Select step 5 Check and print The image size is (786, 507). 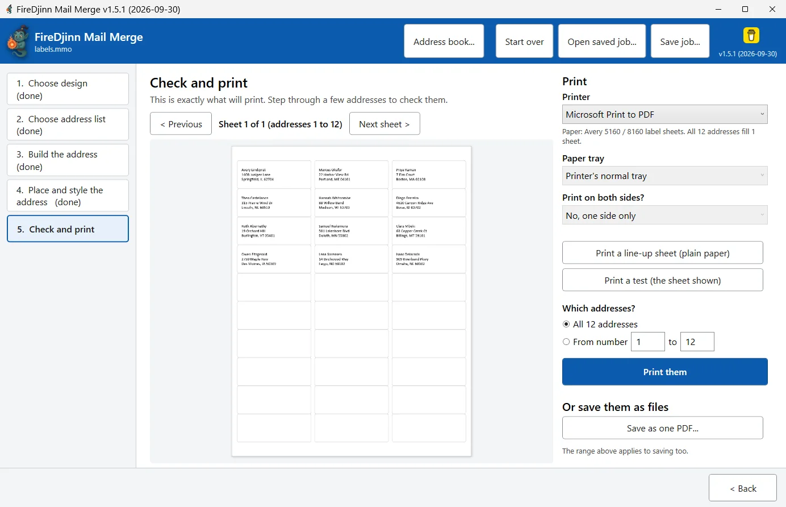point(68,229)
